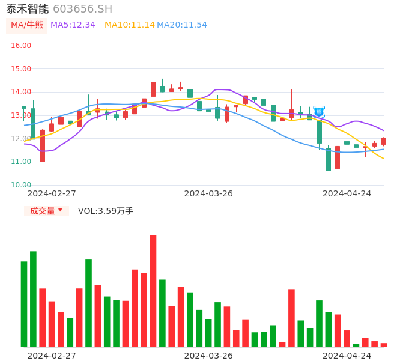412x364 pixels.
Task: Click the 13.00 price axis label
Action: pos(21,115)
